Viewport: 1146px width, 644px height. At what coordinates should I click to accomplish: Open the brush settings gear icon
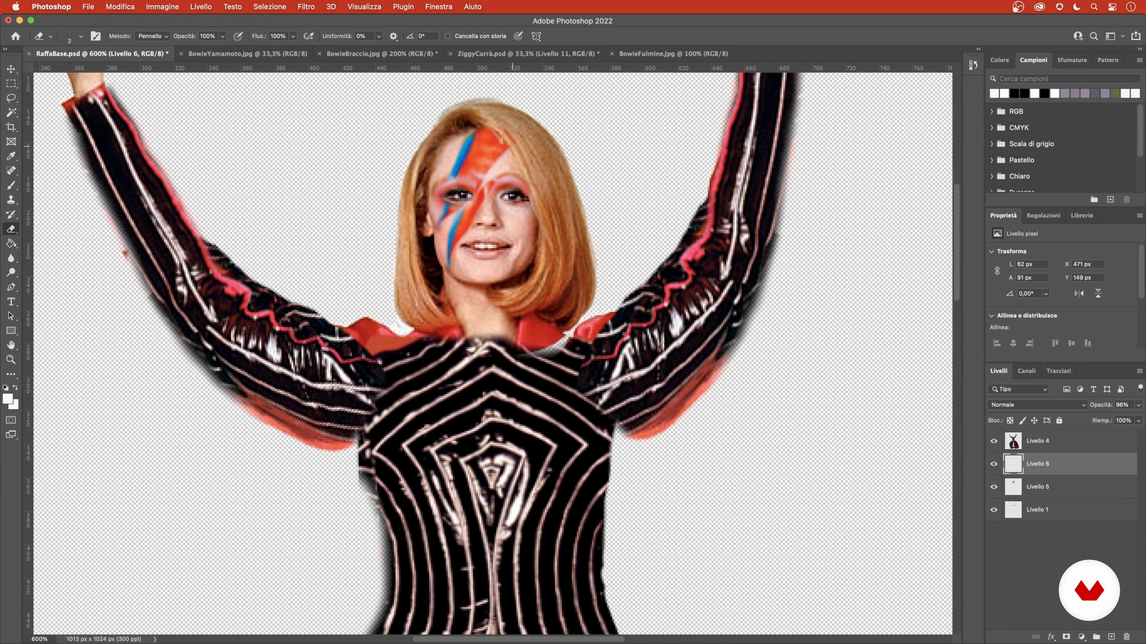coord(393,36)
